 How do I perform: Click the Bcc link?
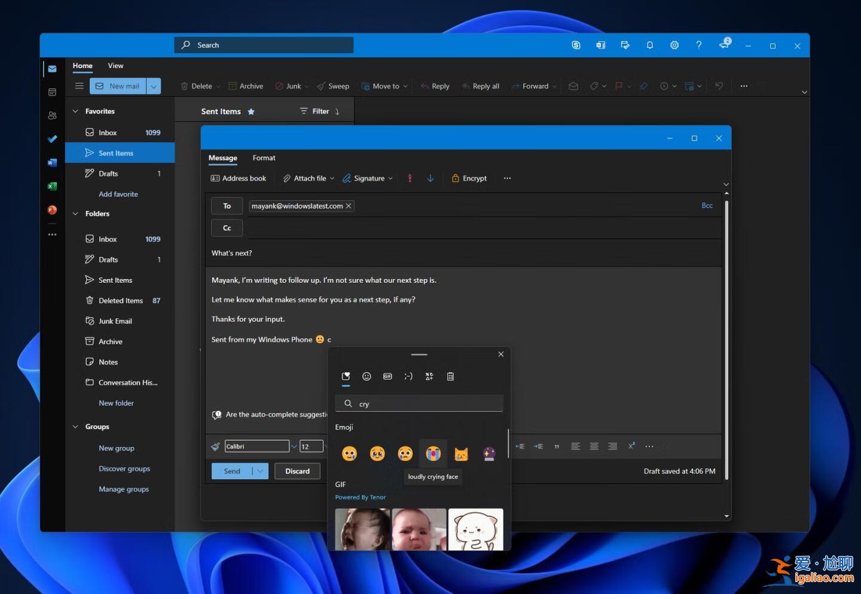click(707, 206)
